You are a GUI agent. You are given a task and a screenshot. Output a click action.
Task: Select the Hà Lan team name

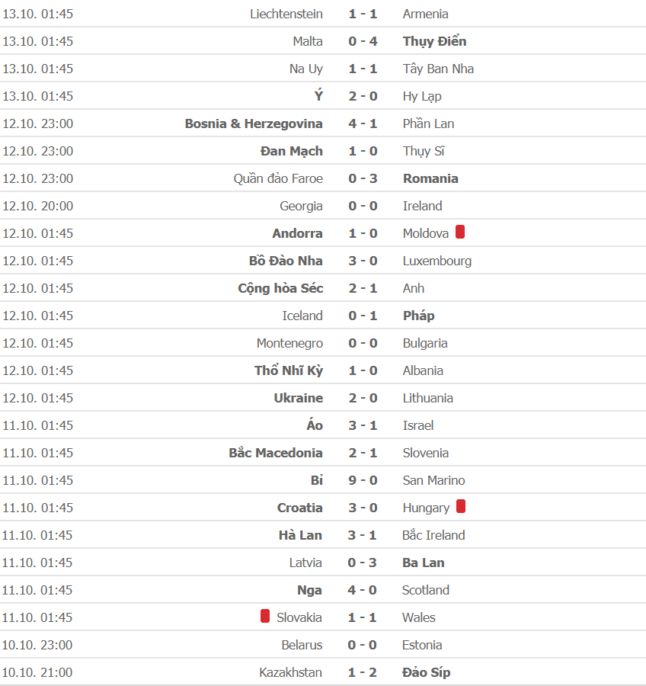click(x=300, y=536)
